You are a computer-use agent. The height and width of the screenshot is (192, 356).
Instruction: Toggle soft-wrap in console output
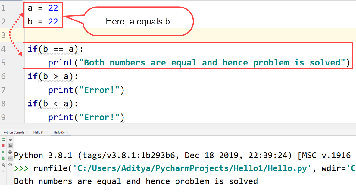coord(10,140)
